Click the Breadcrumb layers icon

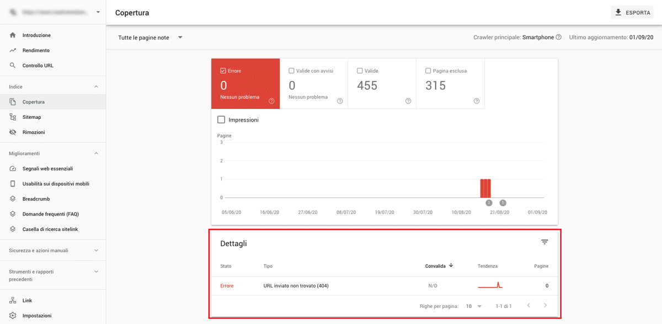pos(13,199)
